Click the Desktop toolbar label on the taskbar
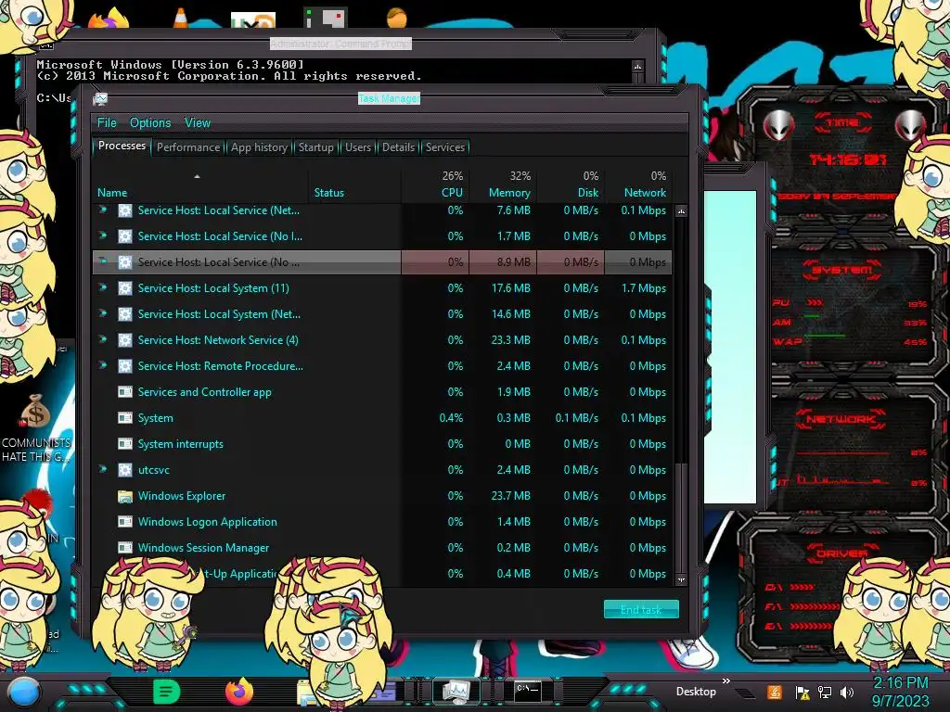Viewport: 950px width, 712px height. (696, 692)
